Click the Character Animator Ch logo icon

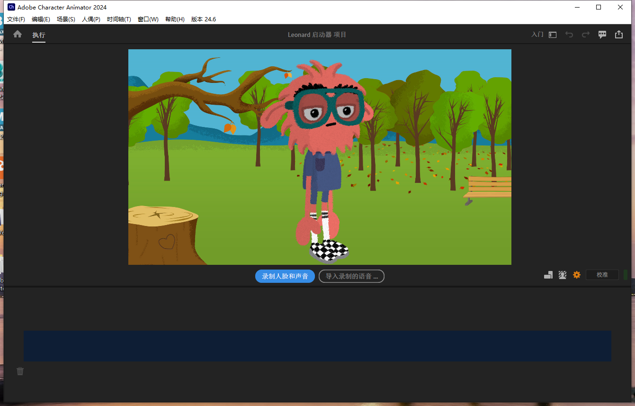point(11,7)
